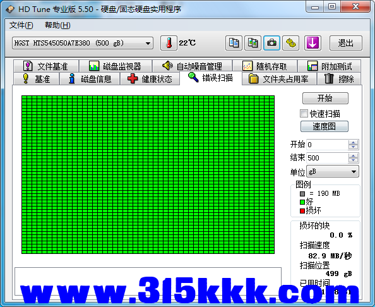Viewport: 375px width, 307px height.
Task: Enable the 快速扫描 checkbox
Action: tap(304, 114)
